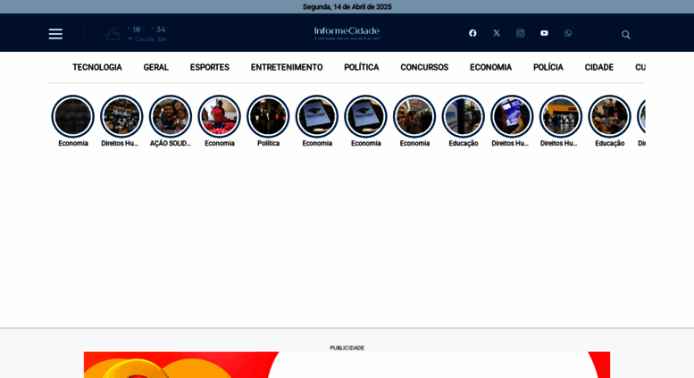Open the hamburger menu

55,34
